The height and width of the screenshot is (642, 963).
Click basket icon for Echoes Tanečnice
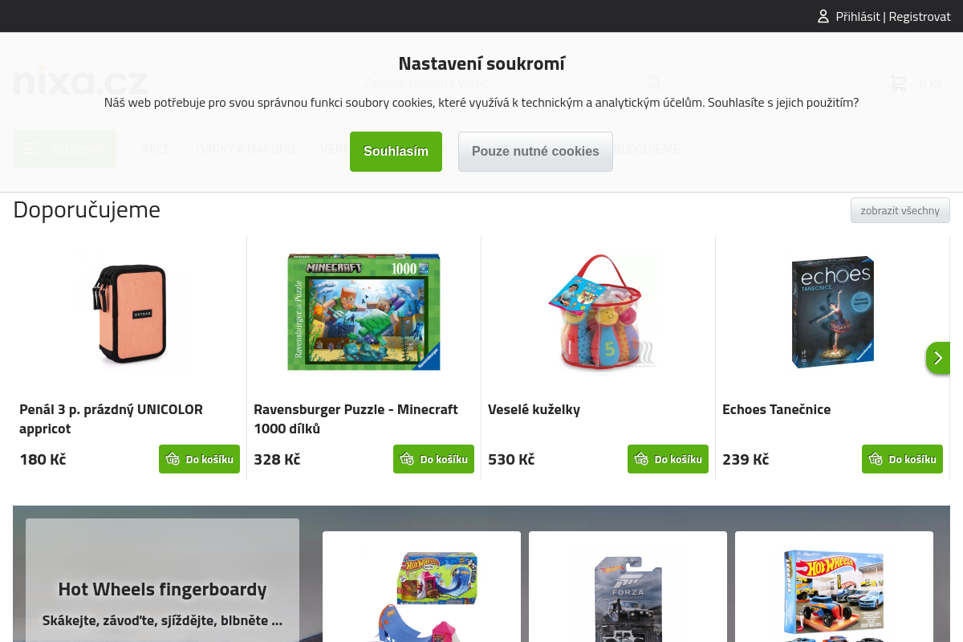point(876,459)
